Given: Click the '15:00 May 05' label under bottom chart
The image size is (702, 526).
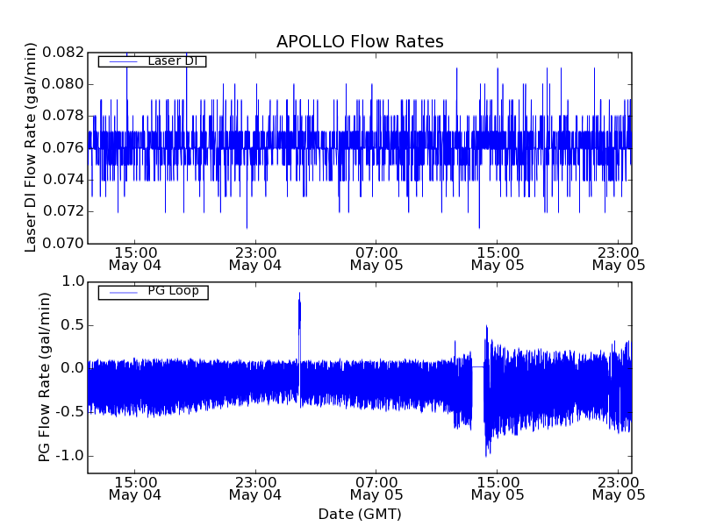Looking at the screenshot, I should (498, 487).
